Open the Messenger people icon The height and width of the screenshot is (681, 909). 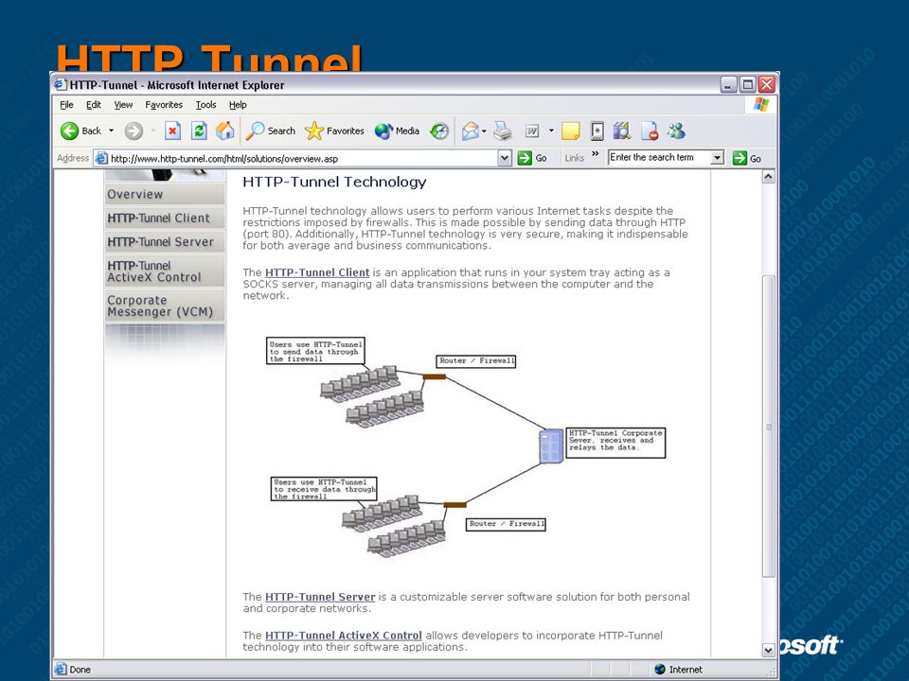click(676, 131)
